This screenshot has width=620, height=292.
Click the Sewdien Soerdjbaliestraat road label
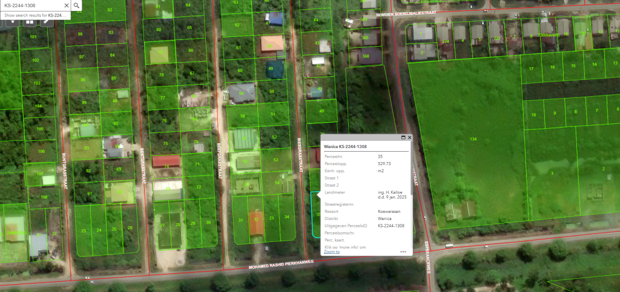424,13
